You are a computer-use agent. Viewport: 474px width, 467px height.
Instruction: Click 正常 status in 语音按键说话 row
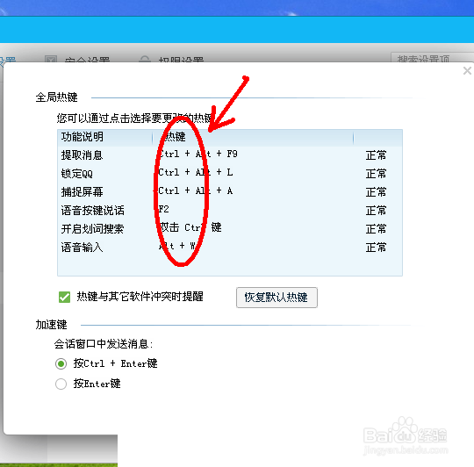pos(376,211)
